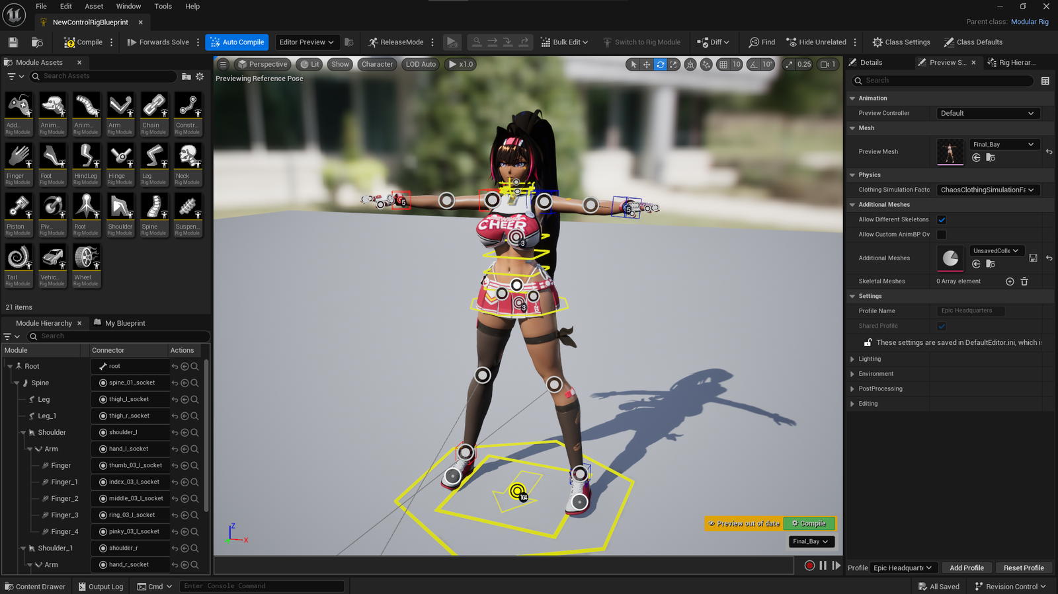This screenshot has height=594, width=1058.
Task: Enable Allow Custom AnimBP Override checkbox
Action: 942,235
